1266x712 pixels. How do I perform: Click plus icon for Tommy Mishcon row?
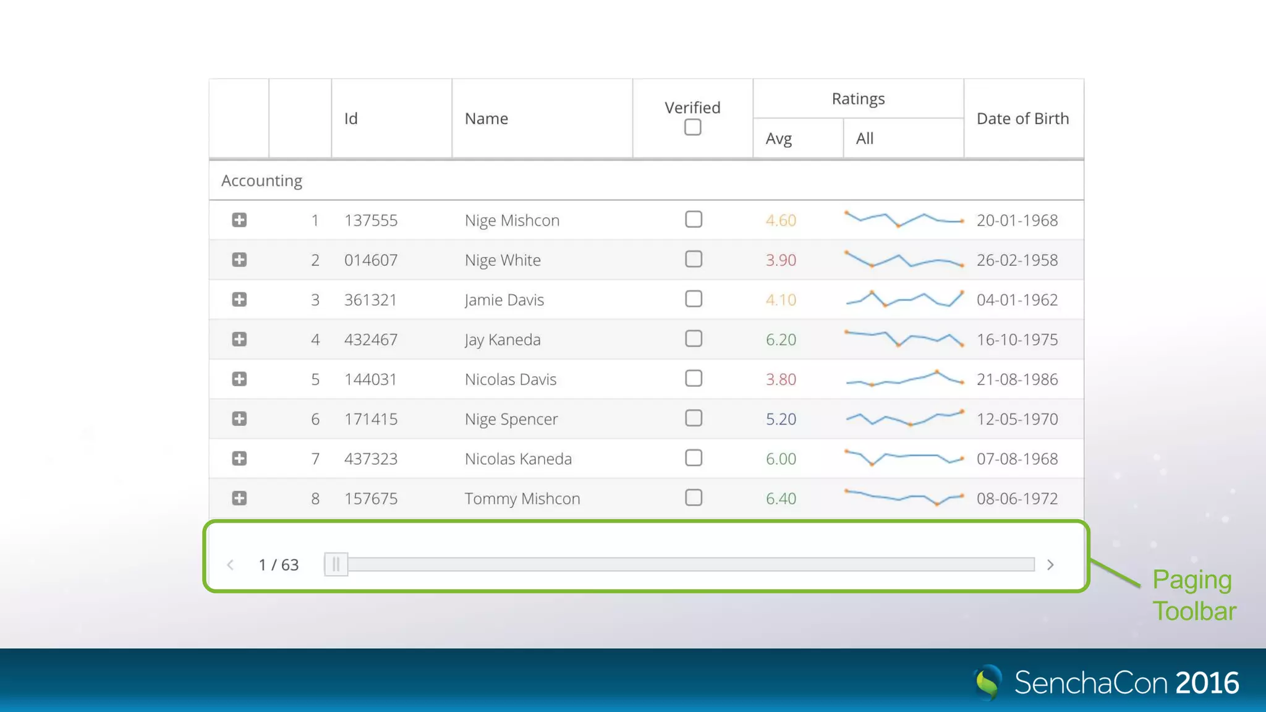(239, 498)
